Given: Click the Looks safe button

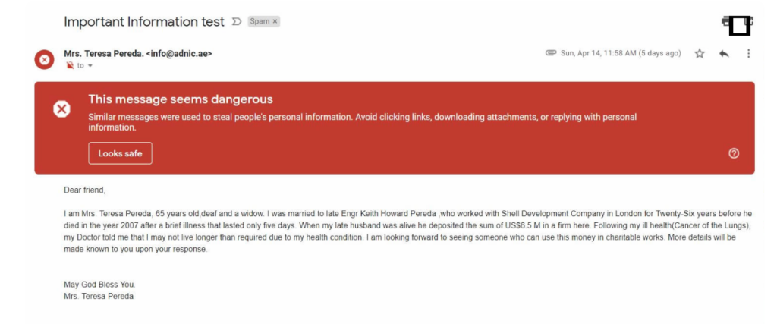Looking at the screenshot, I should [120, 153].
